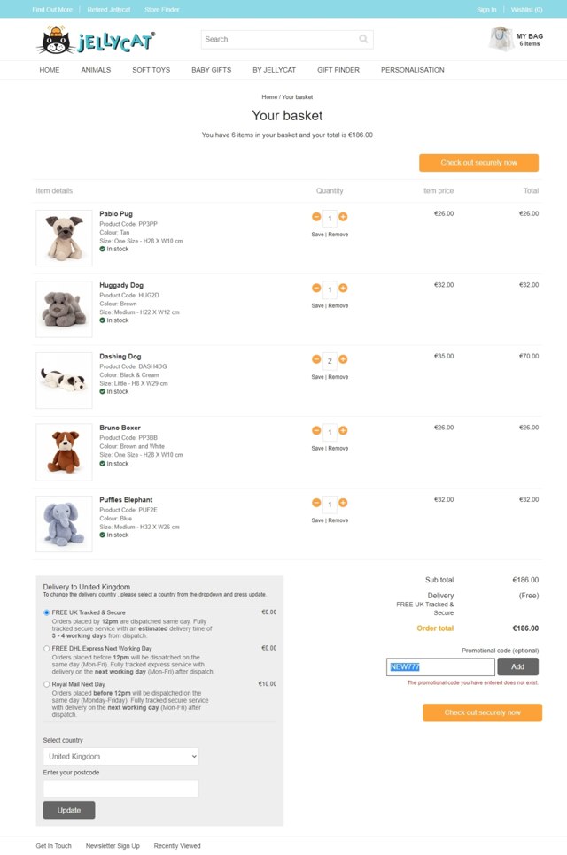The height and width of the screenshot is (855, 567).
Task: Click Add promotional code button
Action: (517, 666)
